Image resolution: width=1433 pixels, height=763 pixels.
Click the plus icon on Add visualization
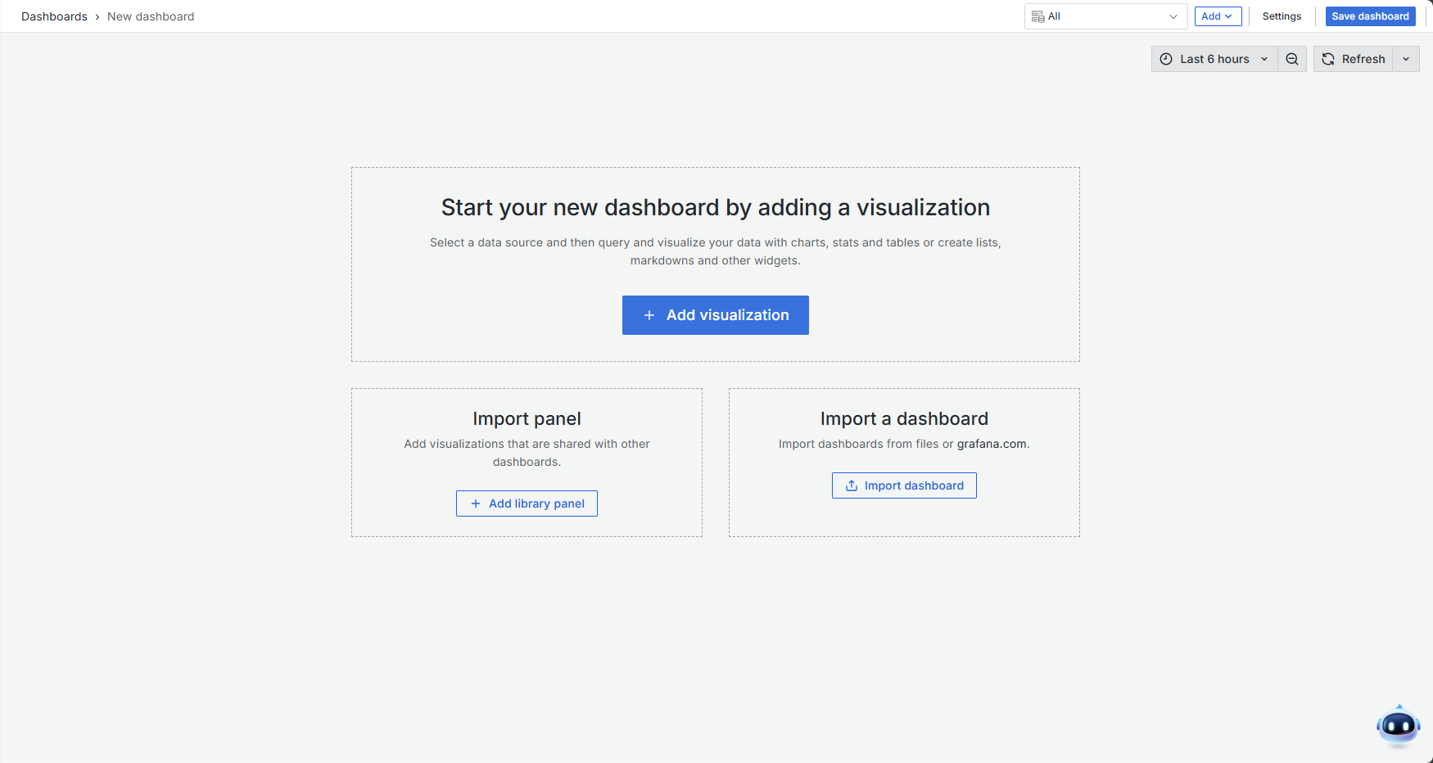point(649,315)
